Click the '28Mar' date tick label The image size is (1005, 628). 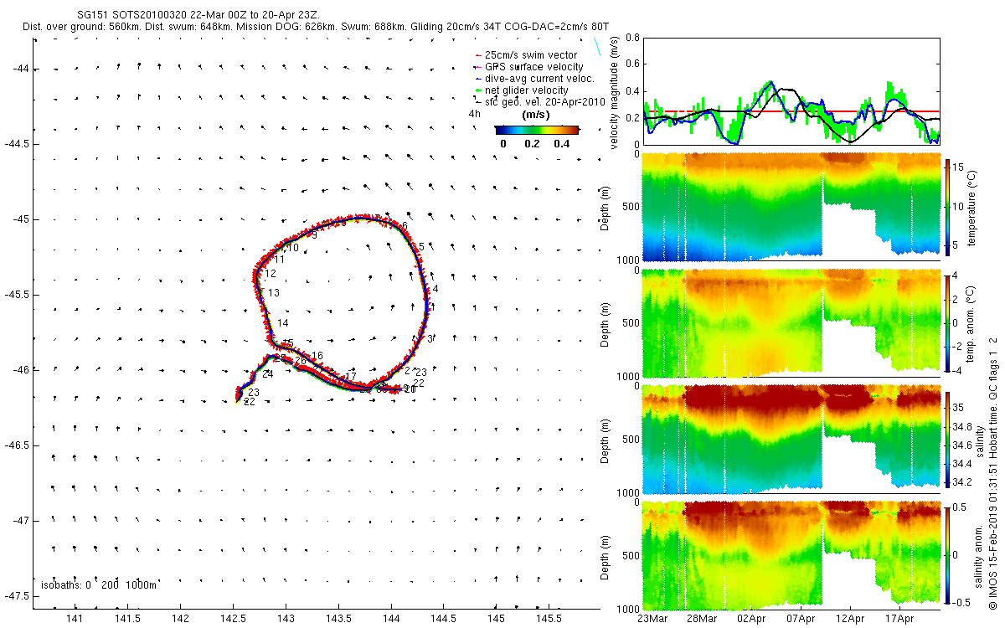702,619
